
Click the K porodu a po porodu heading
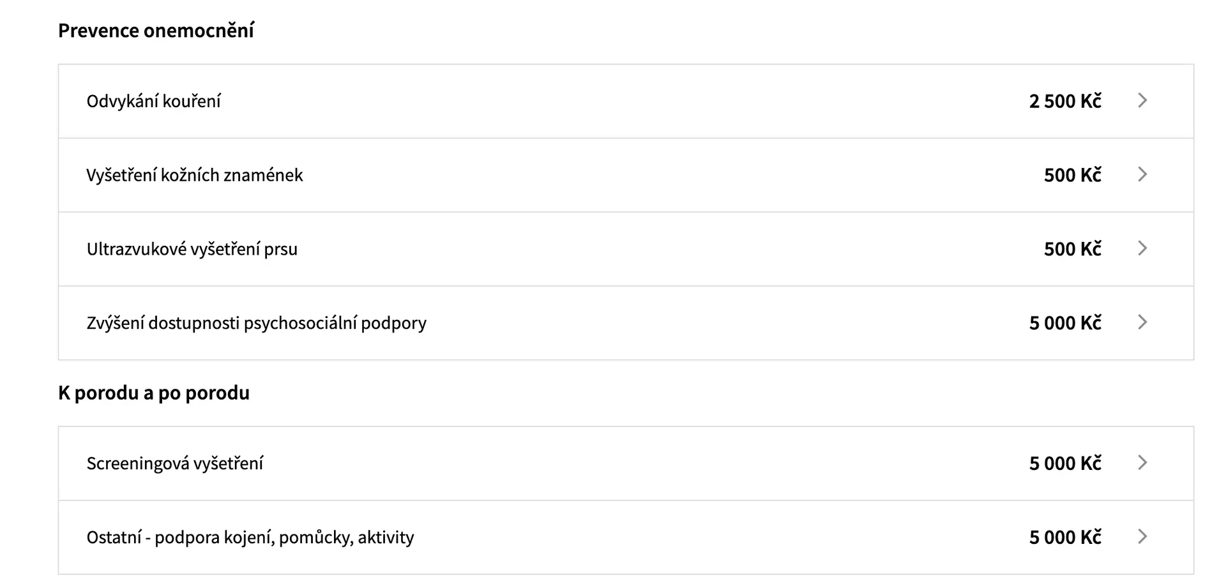pos(154,393)
